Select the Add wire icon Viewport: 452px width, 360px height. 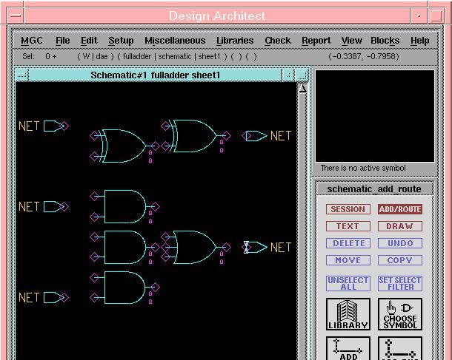coord(348,349)
